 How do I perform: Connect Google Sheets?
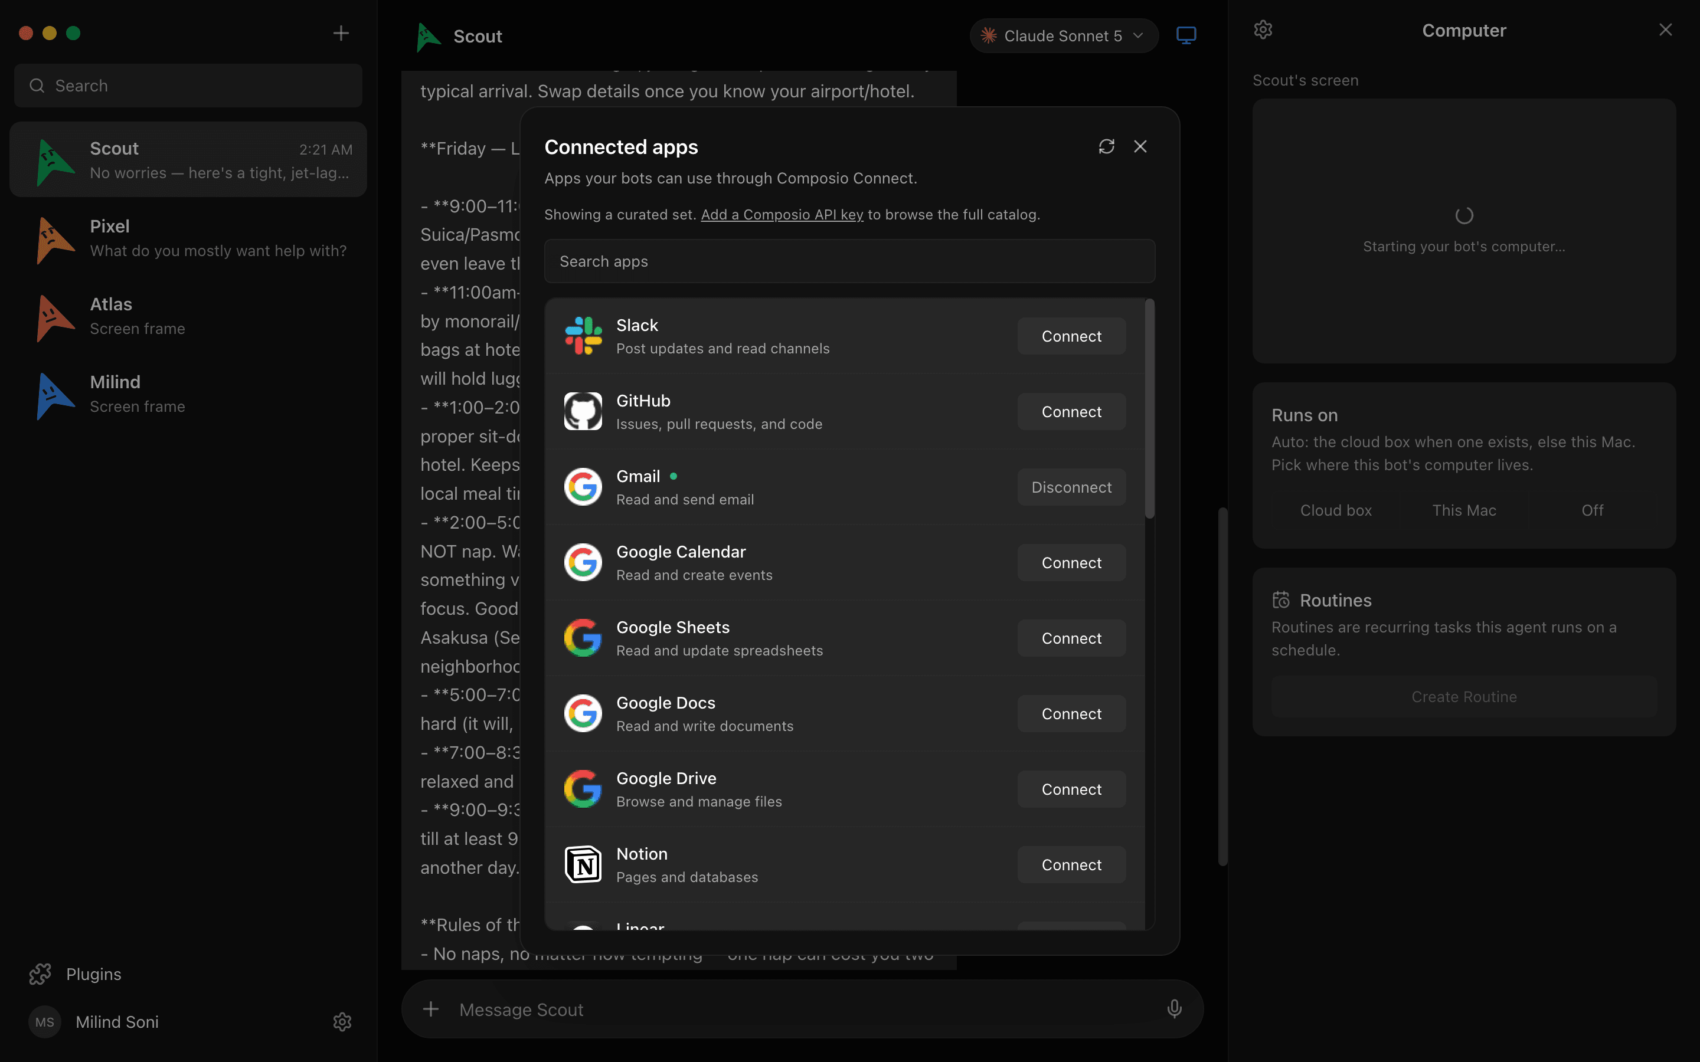pos(1071,638)
